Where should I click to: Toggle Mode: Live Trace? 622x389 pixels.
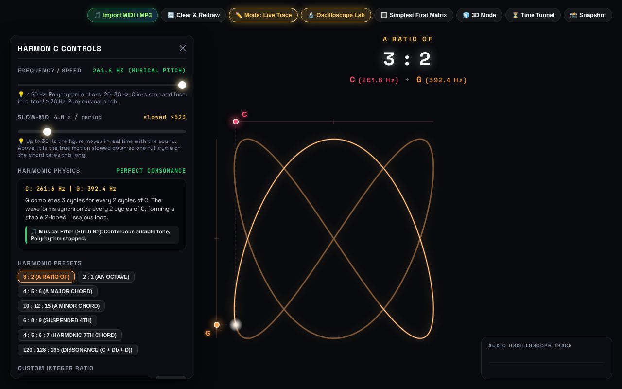[263, 15]
